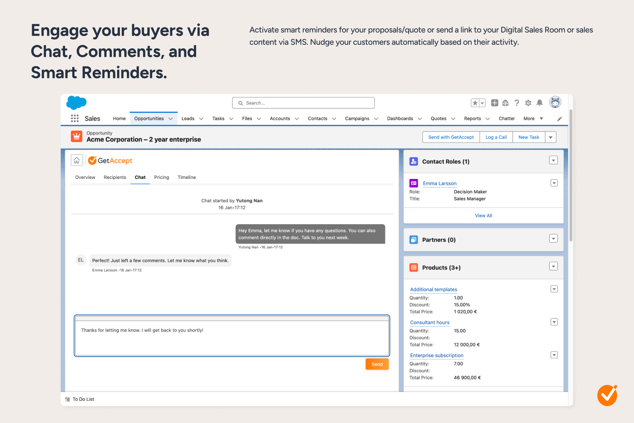Open the App Launcher grid icon
Image resolution: width=634 pixels, height=423 pixels.
75,118
